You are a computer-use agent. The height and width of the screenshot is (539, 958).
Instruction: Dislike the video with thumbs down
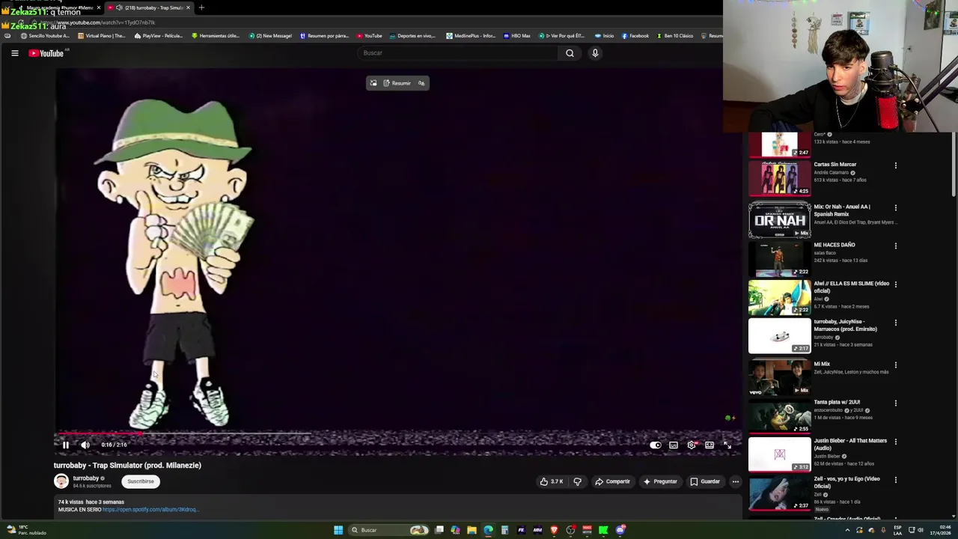click(x=577, y=481)
